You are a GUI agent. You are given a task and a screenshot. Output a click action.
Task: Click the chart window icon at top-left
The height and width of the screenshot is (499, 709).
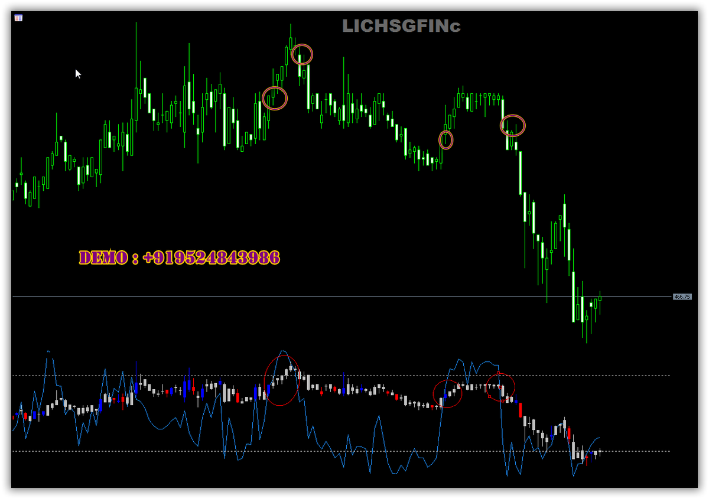(18, 18)
